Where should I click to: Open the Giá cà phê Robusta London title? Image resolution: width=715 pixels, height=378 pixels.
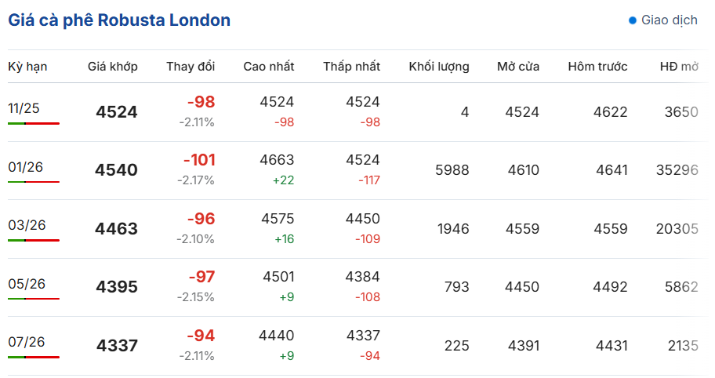click(x=119, y=20)
